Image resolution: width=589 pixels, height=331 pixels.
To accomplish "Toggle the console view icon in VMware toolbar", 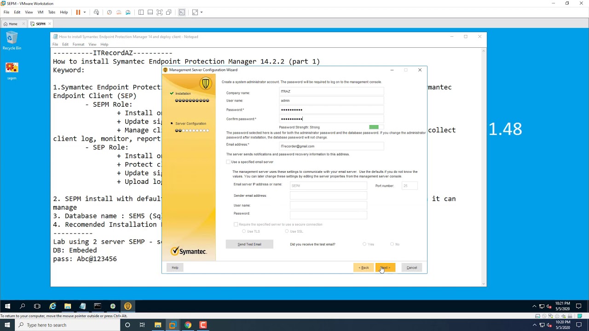I will (x=182, y=12).
